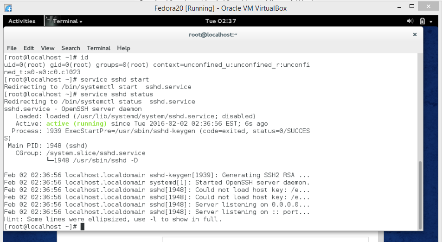Click the battery status icon in top bar

(422, 21)
